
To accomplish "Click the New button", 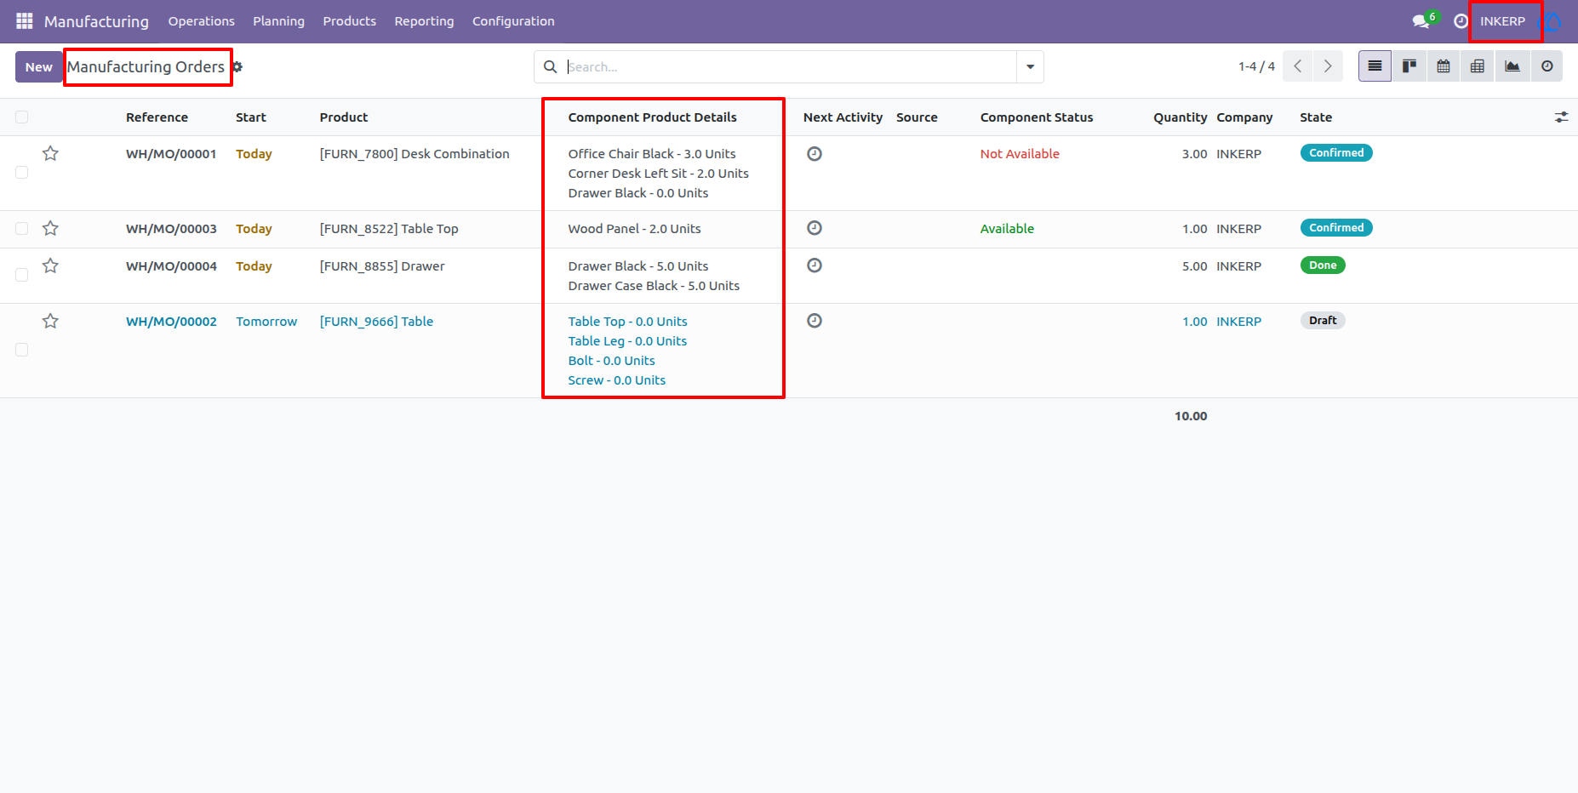I will pos(39,66).
